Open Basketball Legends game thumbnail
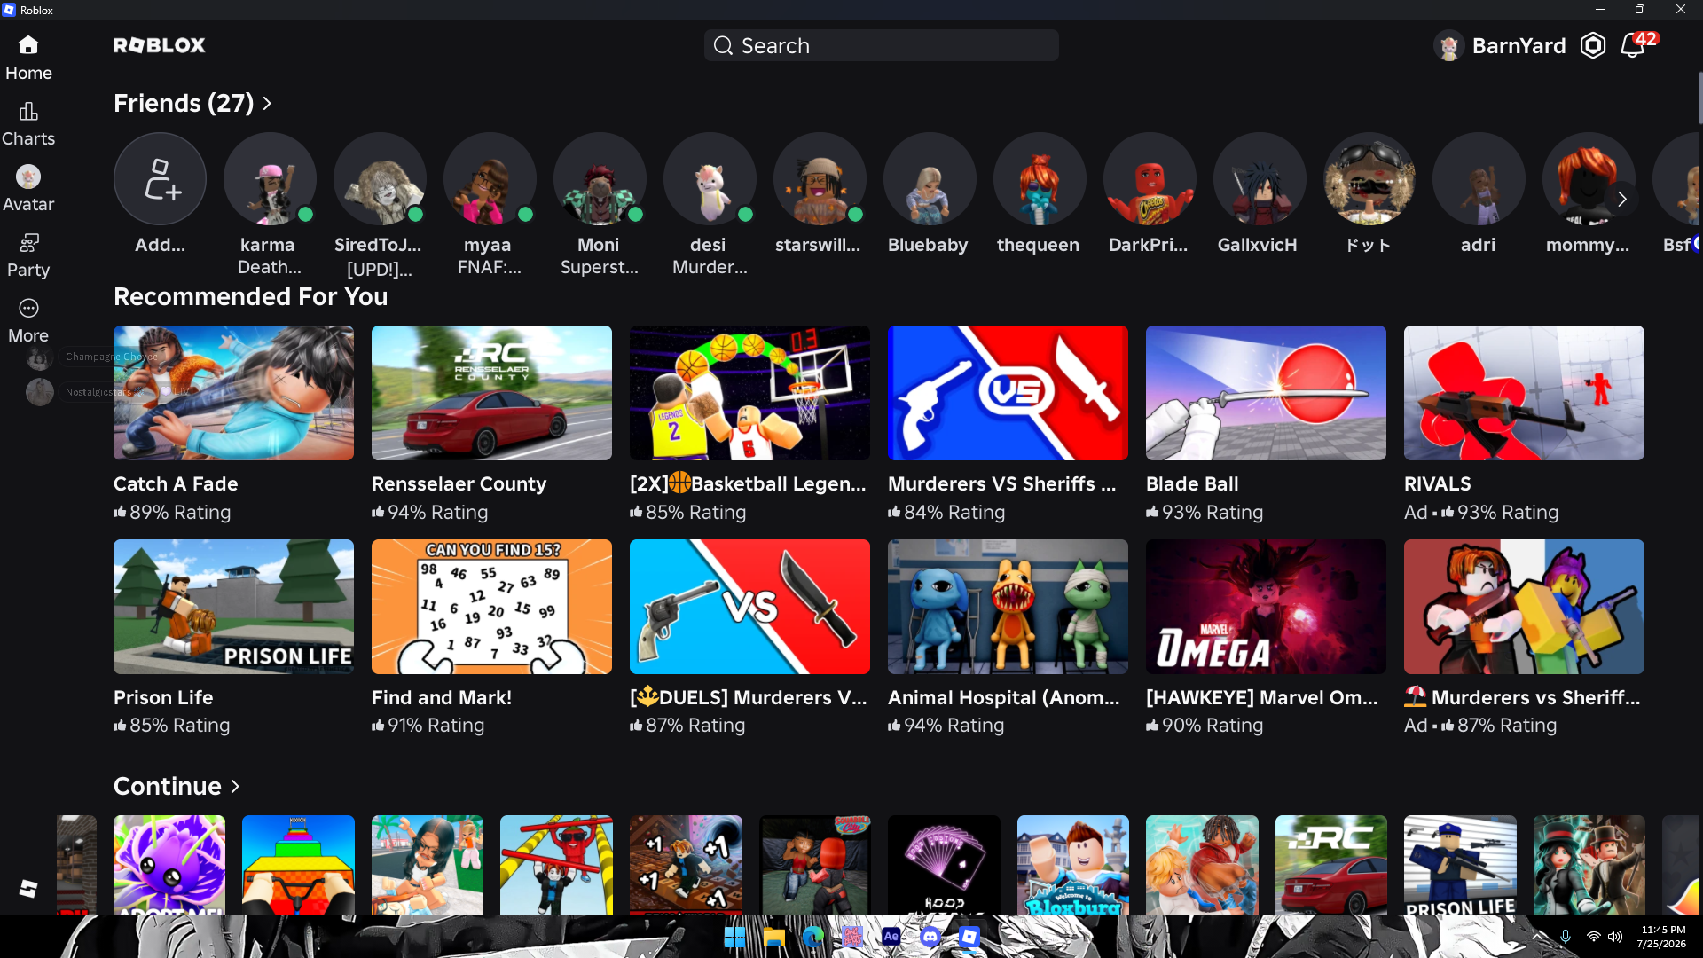This screenshot has width=1703, height=958. tap(749, 393)
